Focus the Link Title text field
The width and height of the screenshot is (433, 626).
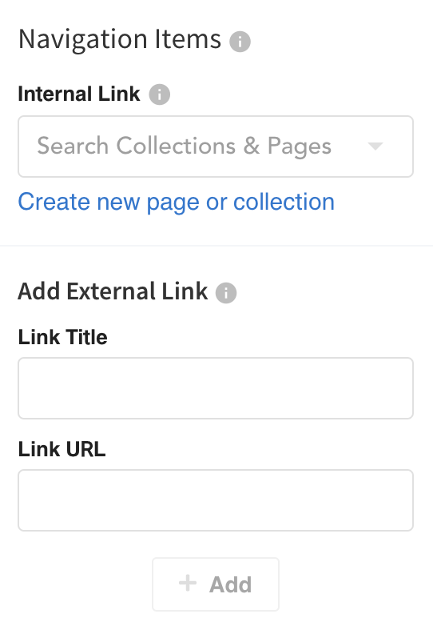pos(216,388)
